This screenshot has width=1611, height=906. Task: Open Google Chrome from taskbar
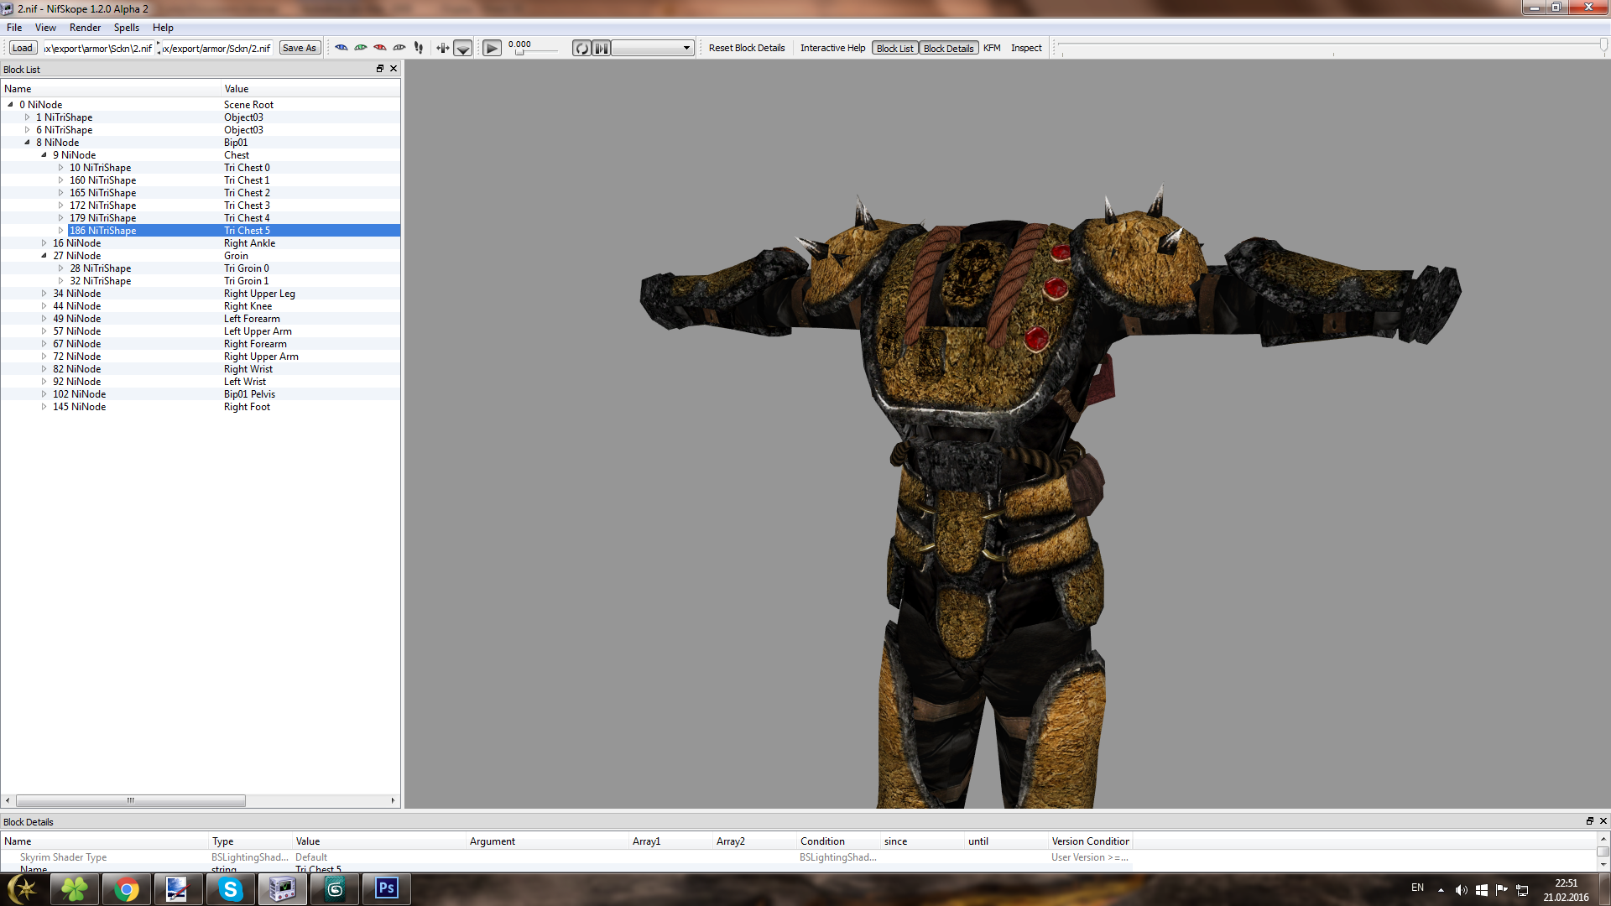(x=127, y=889)
